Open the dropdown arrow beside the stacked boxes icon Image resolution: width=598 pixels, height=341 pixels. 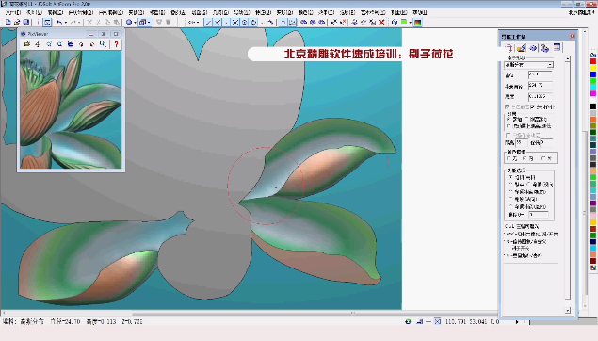[x=149, y=23]
